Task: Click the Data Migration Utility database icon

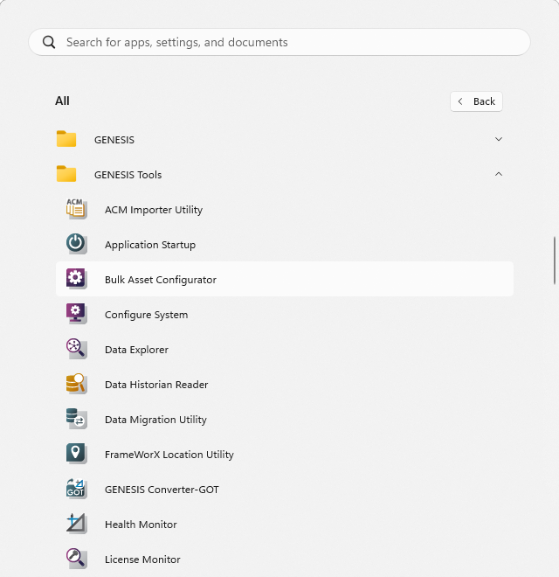Action: (x=77, y=419)
